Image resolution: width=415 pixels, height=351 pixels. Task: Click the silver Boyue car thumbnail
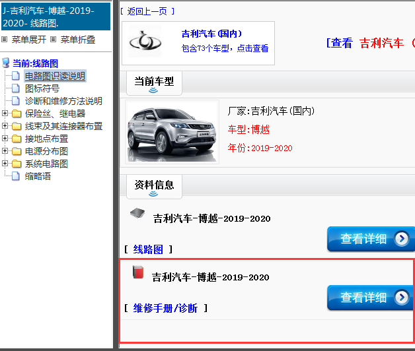coord(172,132)
